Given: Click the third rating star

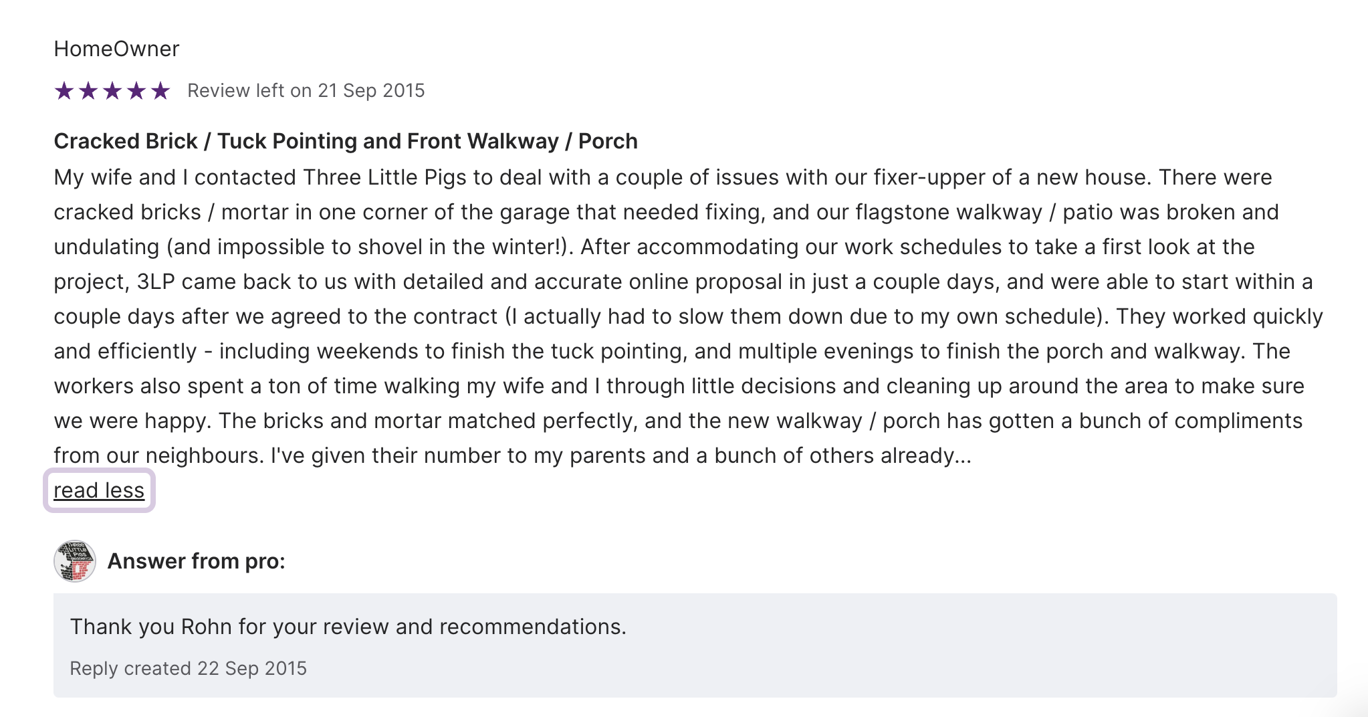Looking at the screenshot, I should coord(112,90).
